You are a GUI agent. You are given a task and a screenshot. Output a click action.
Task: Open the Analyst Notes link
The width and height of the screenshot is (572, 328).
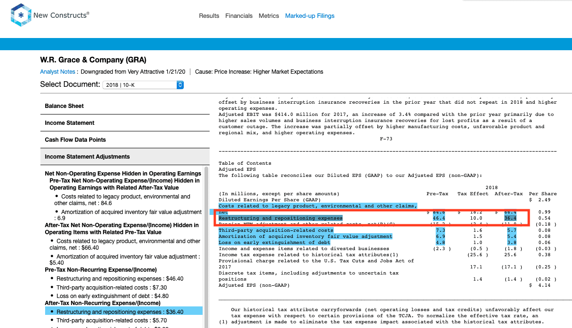[x=58, y=72]
